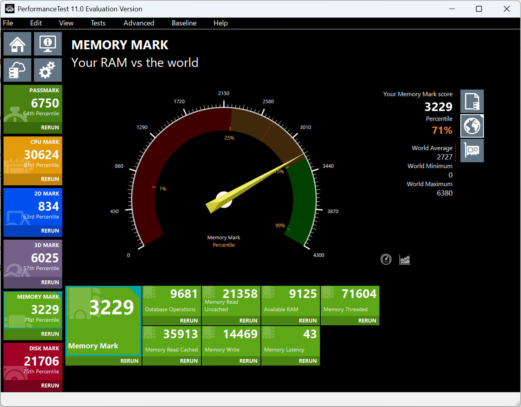Open the Baseline menu
521x407 pixels.
pyautogui.click(x=184, y=23)
